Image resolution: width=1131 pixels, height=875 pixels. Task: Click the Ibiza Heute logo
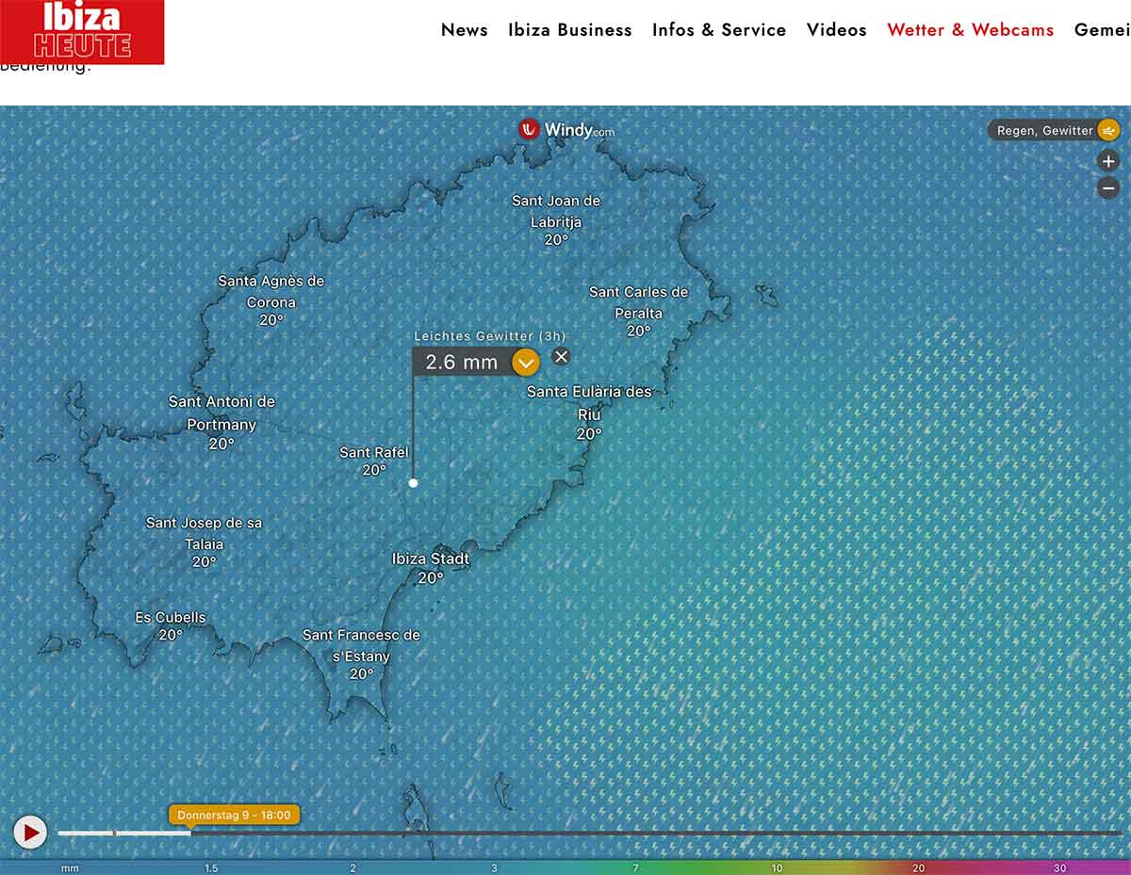coord(82,31)
